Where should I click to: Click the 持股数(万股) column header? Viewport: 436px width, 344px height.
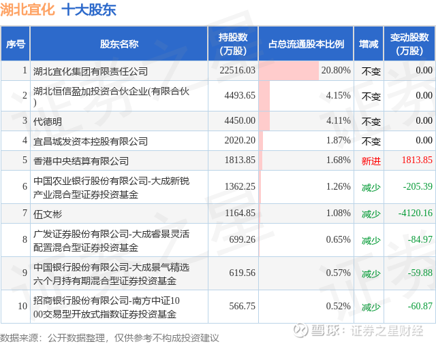pos(233,44)
